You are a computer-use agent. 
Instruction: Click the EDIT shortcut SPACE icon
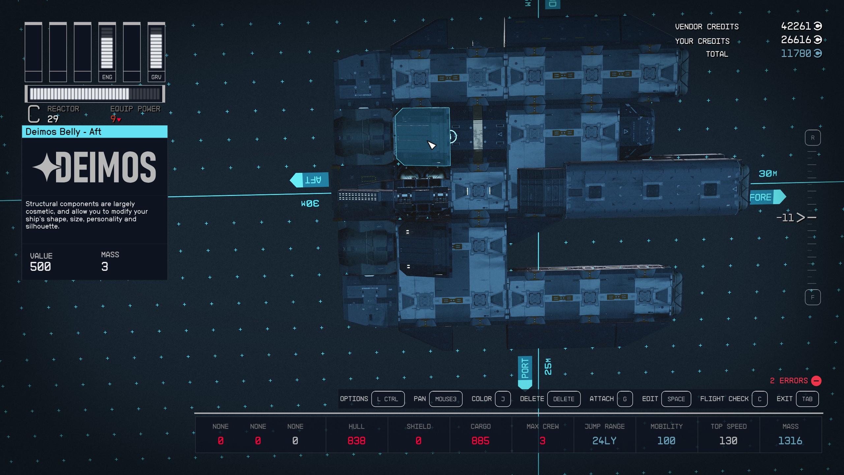click(x=674, y=399)
